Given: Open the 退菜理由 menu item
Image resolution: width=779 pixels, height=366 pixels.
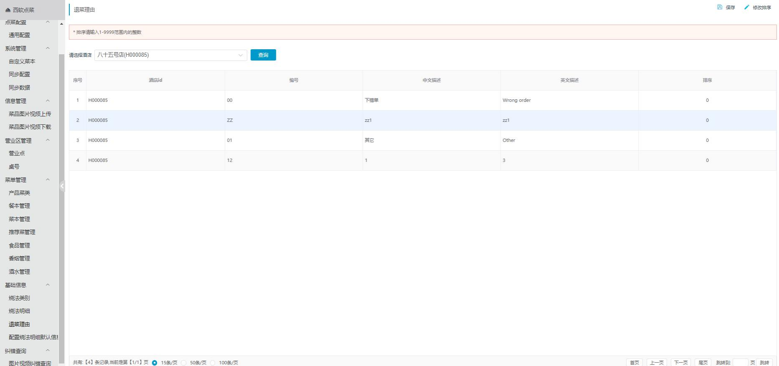Looking at the screenshot, I should click(x=19, y=324).
